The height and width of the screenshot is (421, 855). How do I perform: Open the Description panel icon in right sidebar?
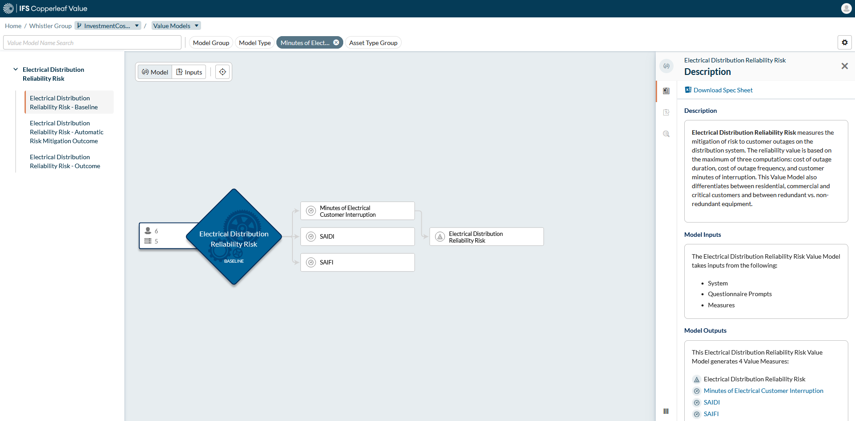coord(666,91)
